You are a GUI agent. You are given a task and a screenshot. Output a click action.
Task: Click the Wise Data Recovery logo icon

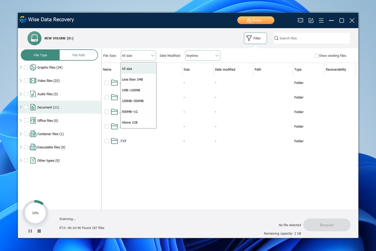pyautogui.click(x=23, y=19)
